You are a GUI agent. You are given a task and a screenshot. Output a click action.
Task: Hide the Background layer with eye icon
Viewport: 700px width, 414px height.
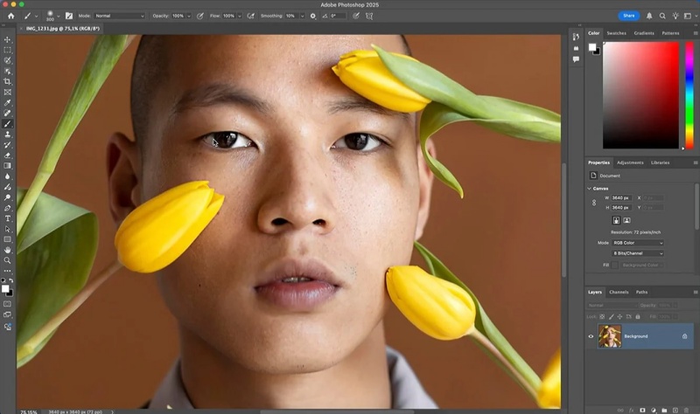click(x=591, y=336)
